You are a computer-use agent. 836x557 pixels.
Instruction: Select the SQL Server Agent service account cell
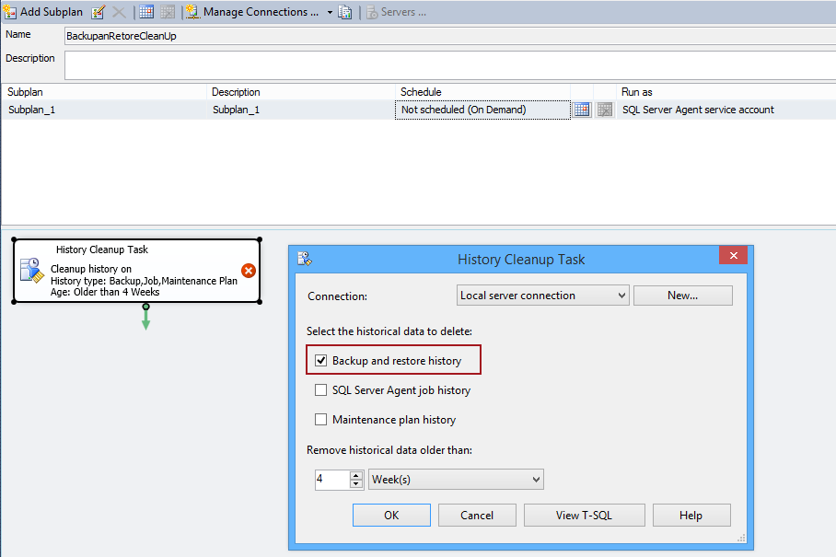(x=726, y=110)
